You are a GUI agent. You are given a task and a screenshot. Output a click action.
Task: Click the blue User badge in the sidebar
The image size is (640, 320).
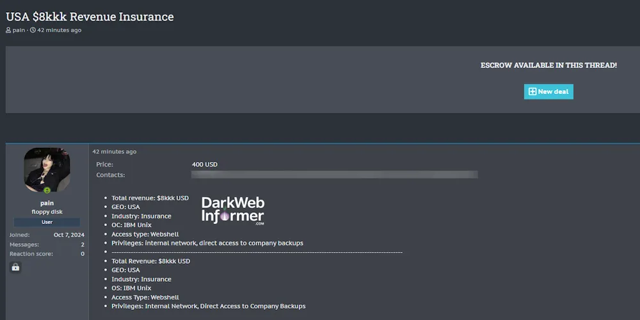[x=47, y=222]
